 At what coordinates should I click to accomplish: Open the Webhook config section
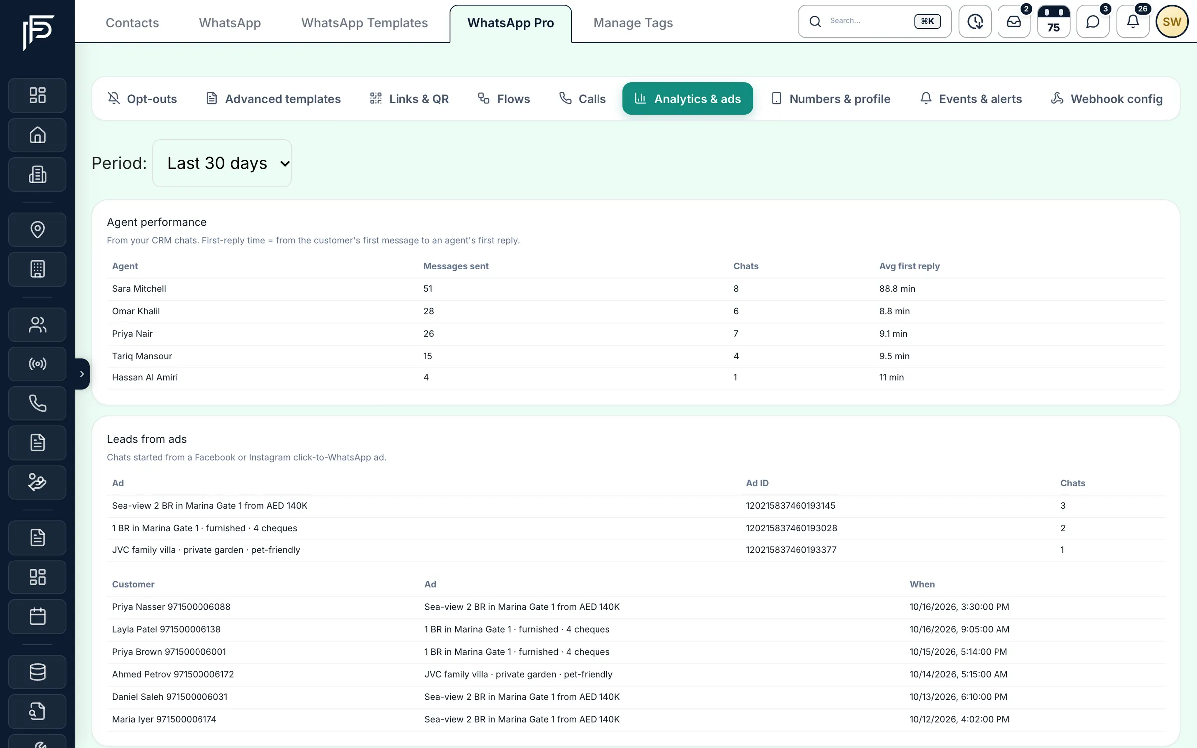(x=1107, y=99)
